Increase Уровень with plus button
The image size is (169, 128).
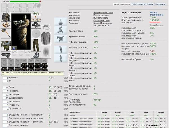point(67,78)
